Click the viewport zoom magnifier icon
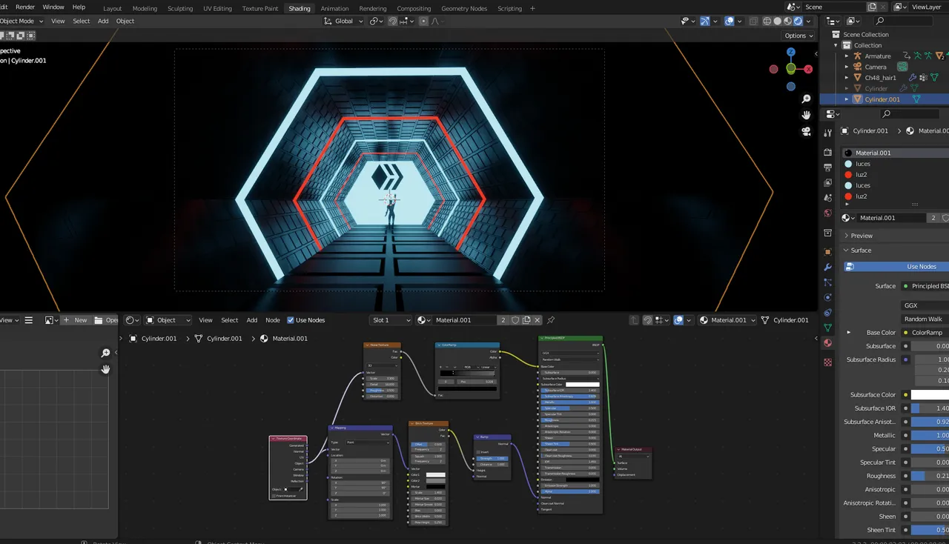This screenshot has height=544, width=949. (x=806, y=99)
